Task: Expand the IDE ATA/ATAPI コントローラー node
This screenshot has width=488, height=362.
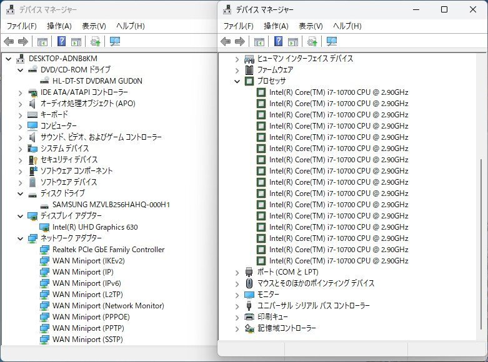Action: pyautogui.click(x=21, y=93)
